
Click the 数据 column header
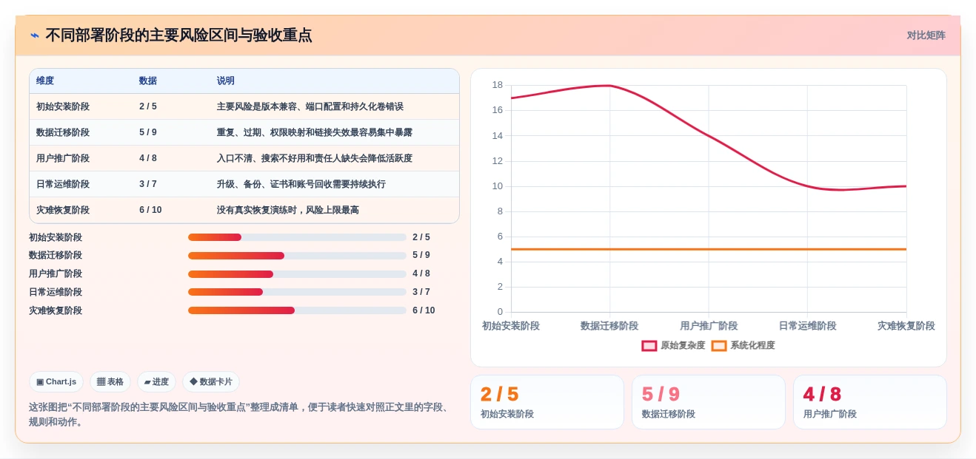148,81
